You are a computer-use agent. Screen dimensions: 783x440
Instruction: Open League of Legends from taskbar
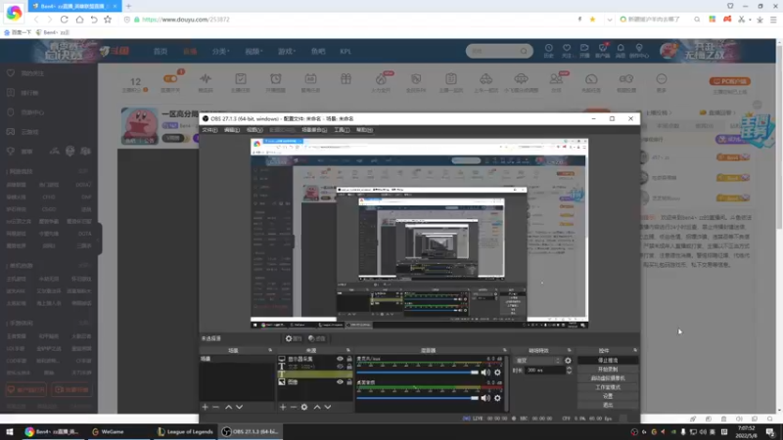(185, 431)
